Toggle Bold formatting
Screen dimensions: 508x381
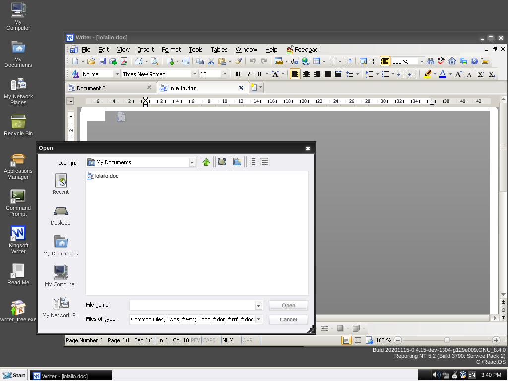click(x=238, y=74)
